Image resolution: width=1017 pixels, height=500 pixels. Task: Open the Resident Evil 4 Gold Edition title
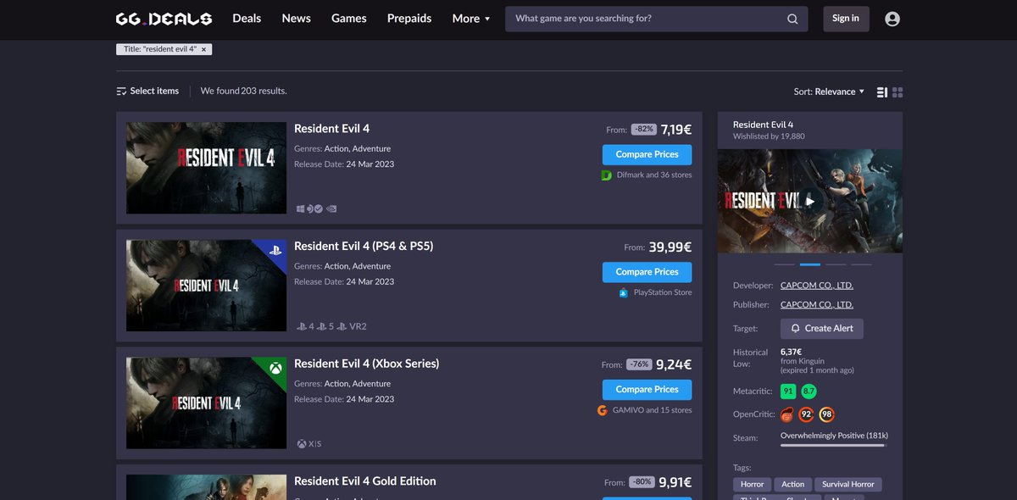point(364,481)
